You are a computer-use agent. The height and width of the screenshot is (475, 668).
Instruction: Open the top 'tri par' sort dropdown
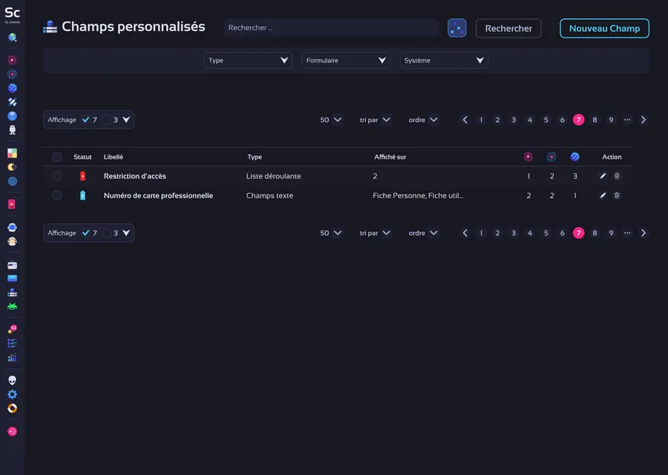click(x=375, y=119)
